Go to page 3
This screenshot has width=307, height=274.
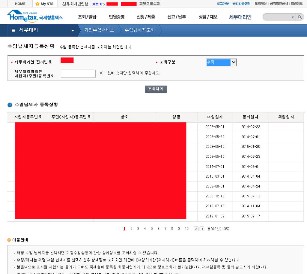[138, 229]
